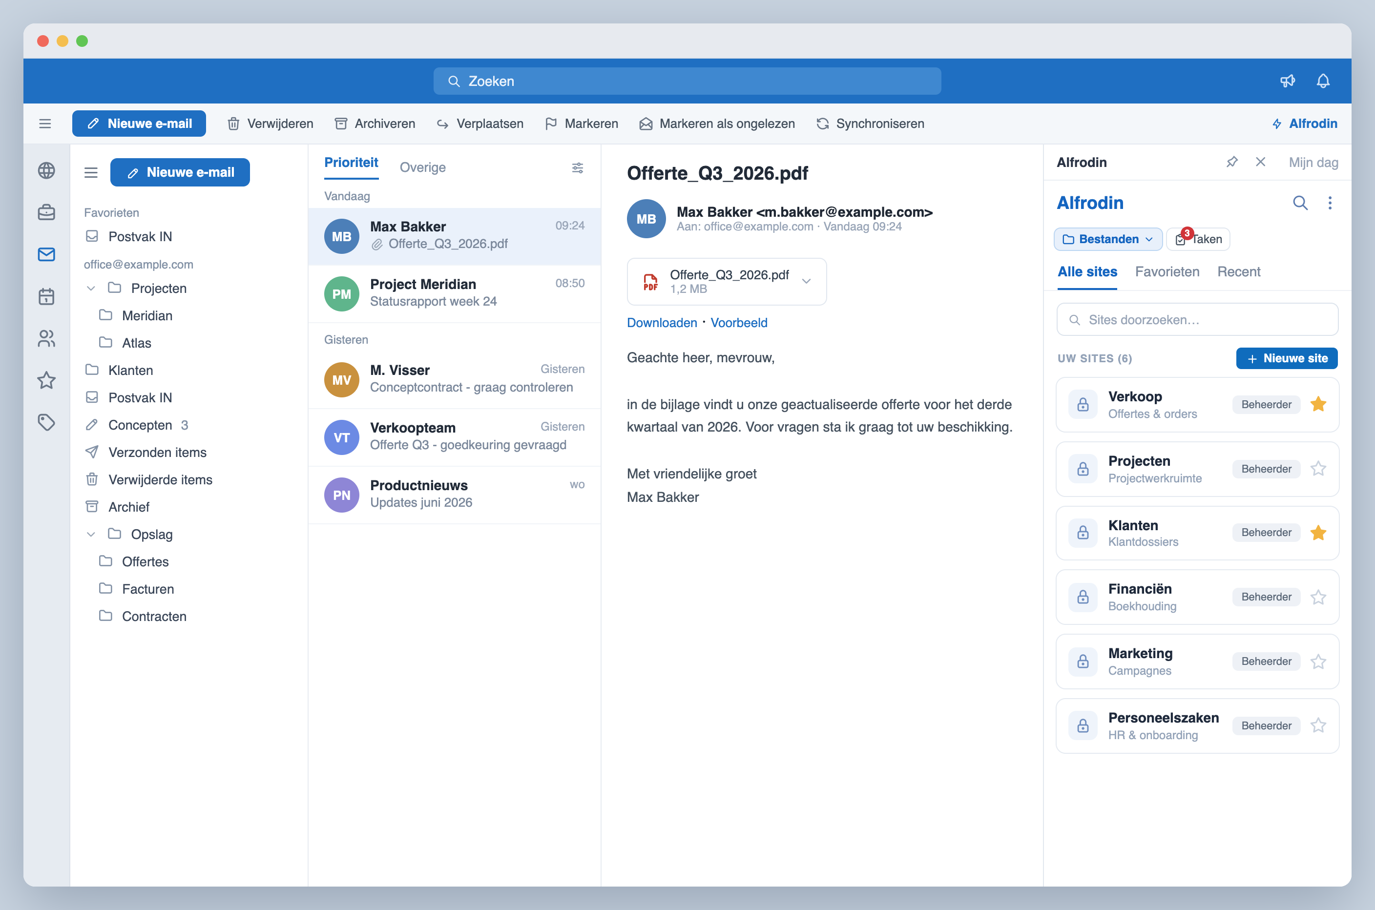Screen dimensions: 1375x910
Task: Open the Project Meridian email
Action: pos(455,294)
